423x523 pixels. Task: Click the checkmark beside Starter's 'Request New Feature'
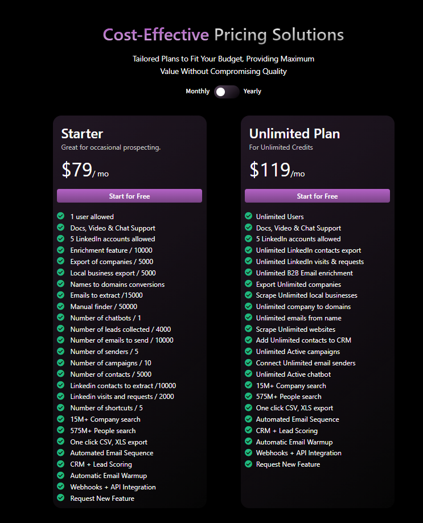[x=61, y=497]
